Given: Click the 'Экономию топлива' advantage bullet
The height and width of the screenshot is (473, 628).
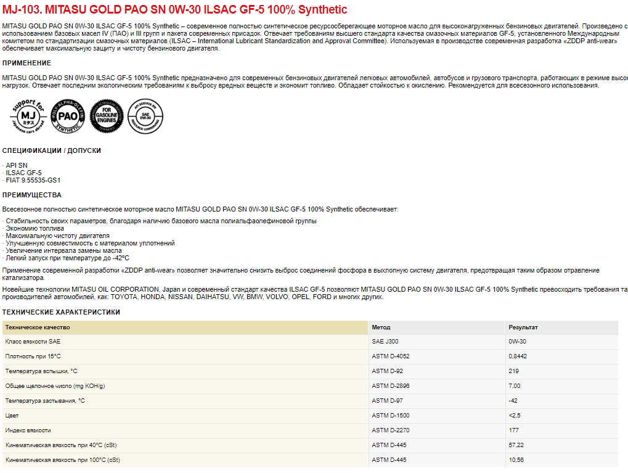Looking at the screenshot, I should click(x=35, y=228).
